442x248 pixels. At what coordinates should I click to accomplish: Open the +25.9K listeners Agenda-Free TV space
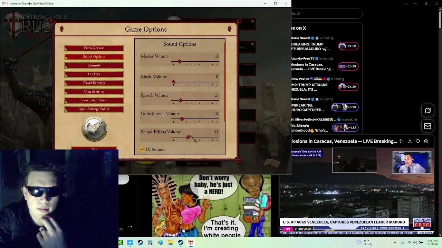coord(348,66)
